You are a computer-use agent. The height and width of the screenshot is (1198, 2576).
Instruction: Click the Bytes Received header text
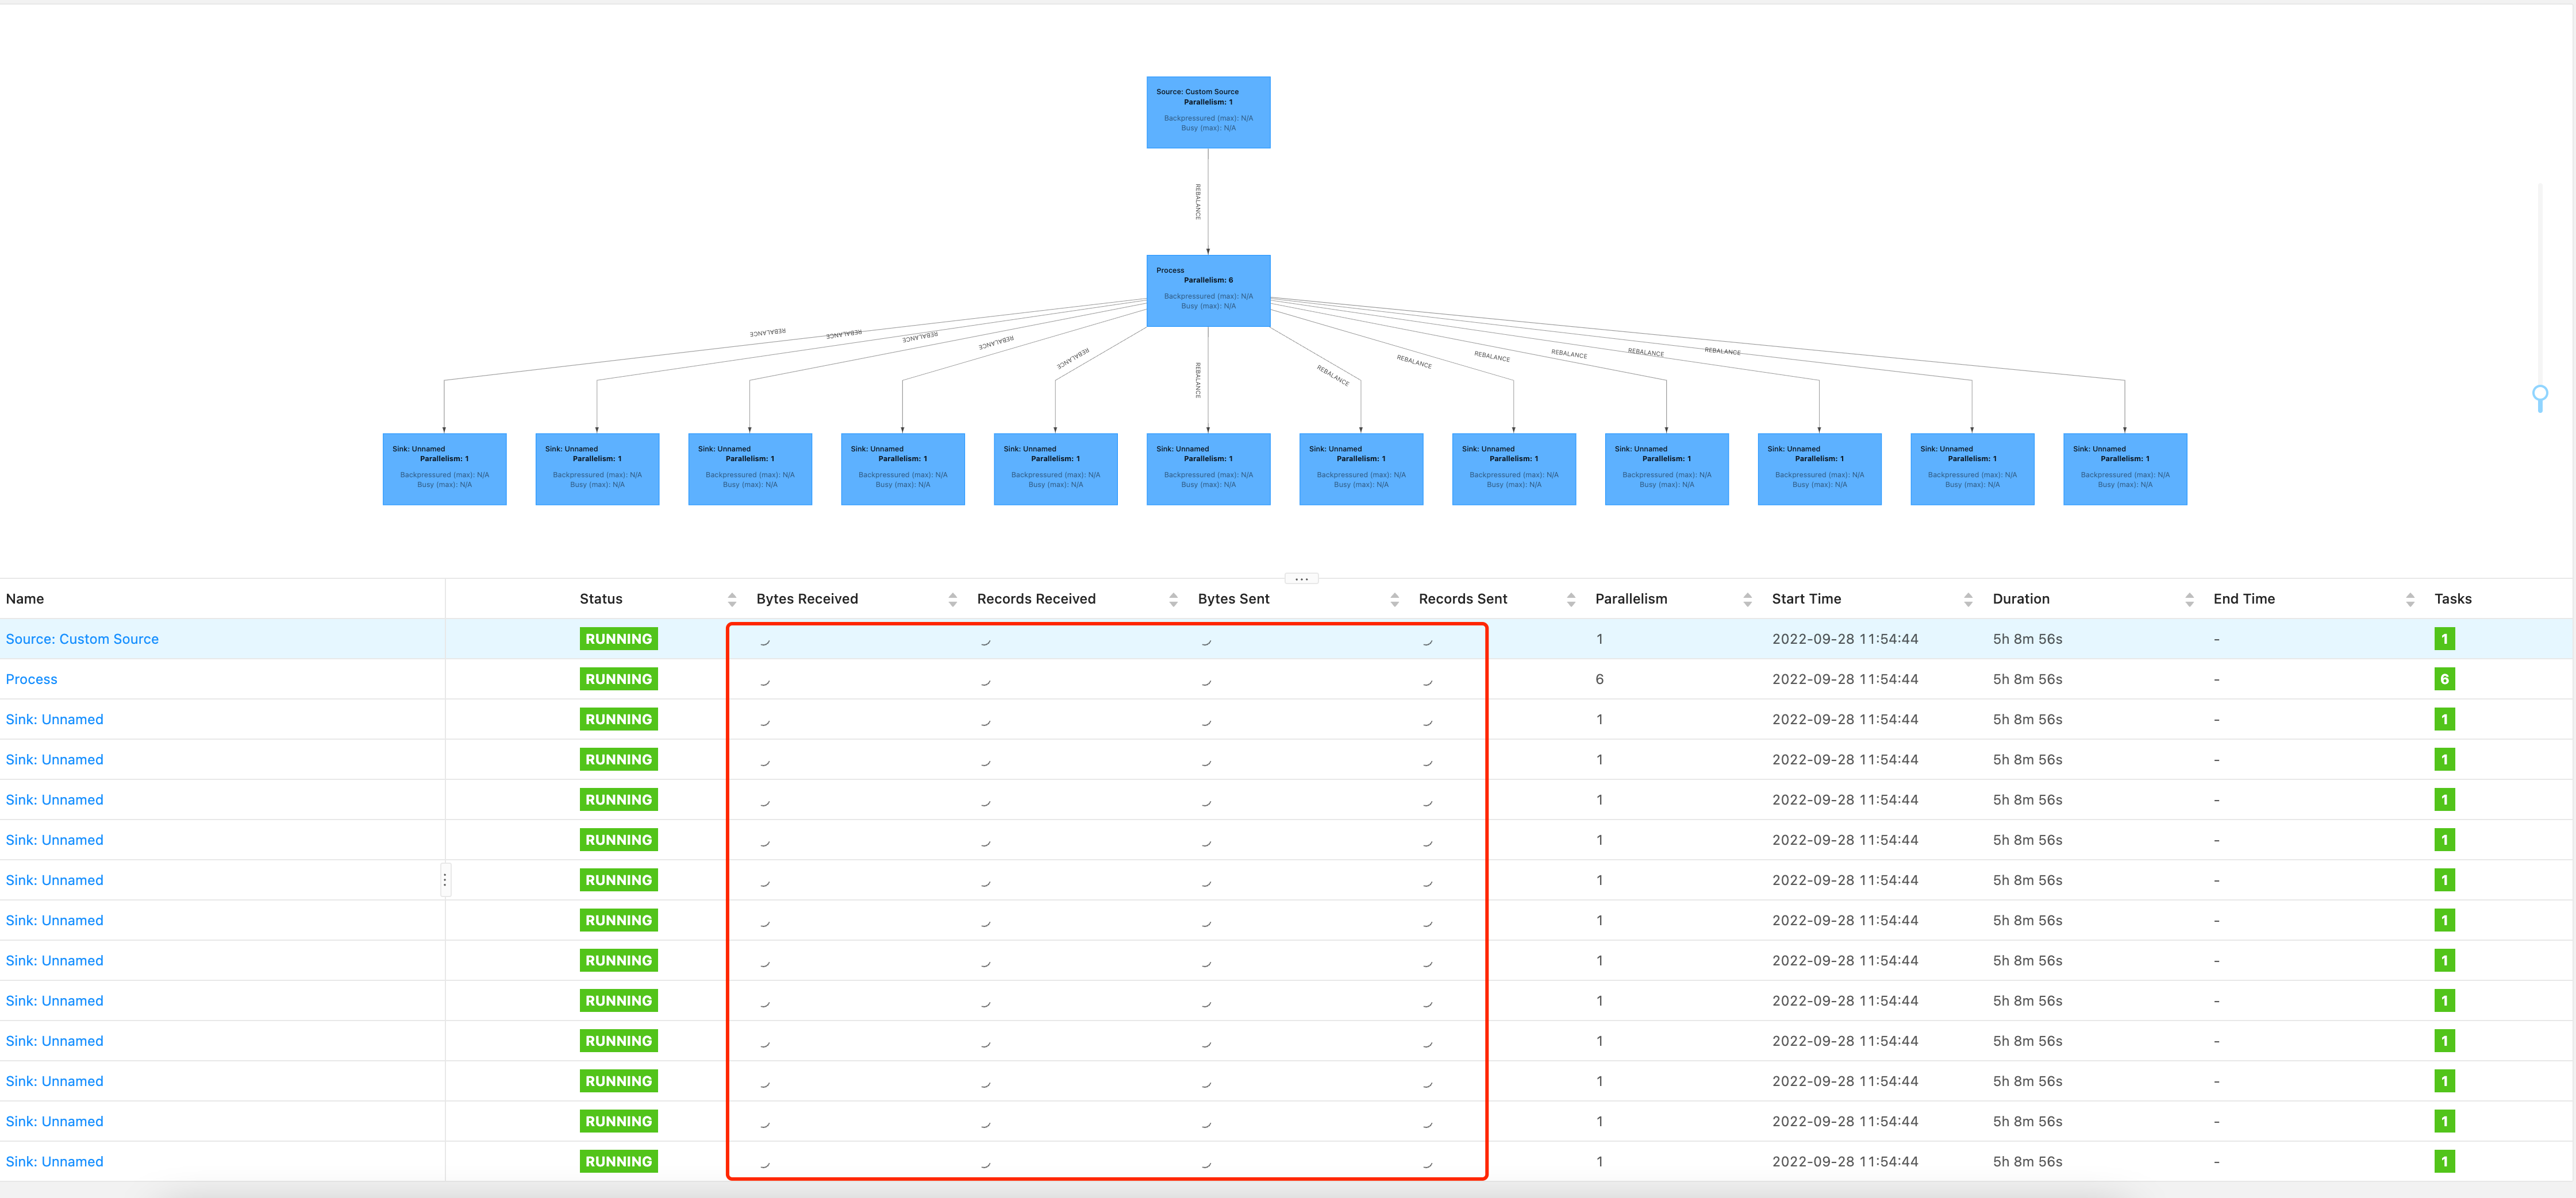pyautogui.click(x=807, y=600)
